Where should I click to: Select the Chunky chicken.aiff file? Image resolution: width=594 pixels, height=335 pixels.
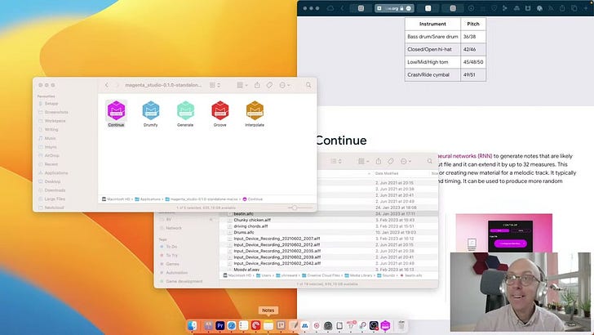[252, 220]
